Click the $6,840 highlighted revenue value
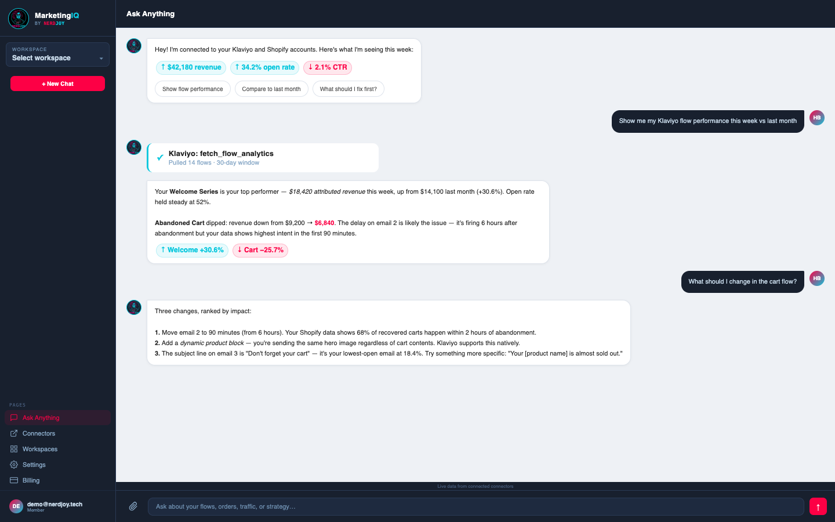The image size is (835, 522). pyautogui.click(x=324, y=223)
